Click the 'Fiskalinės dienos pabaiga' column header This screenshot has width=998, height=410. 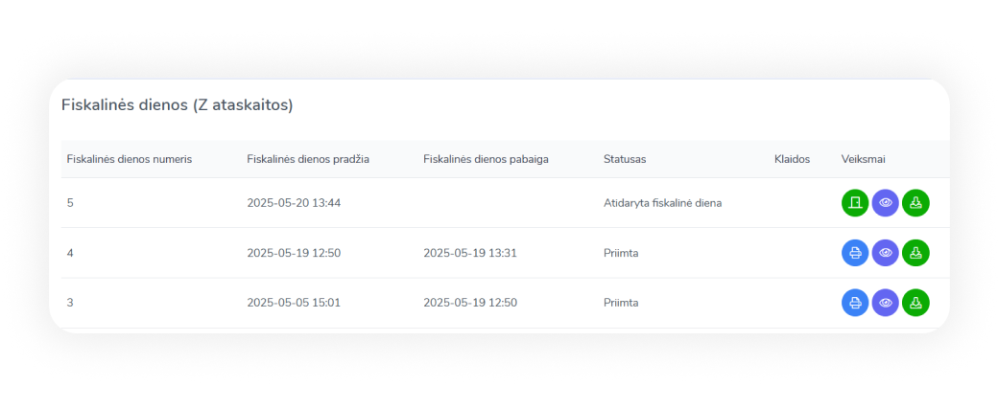(x=486, y=159)
